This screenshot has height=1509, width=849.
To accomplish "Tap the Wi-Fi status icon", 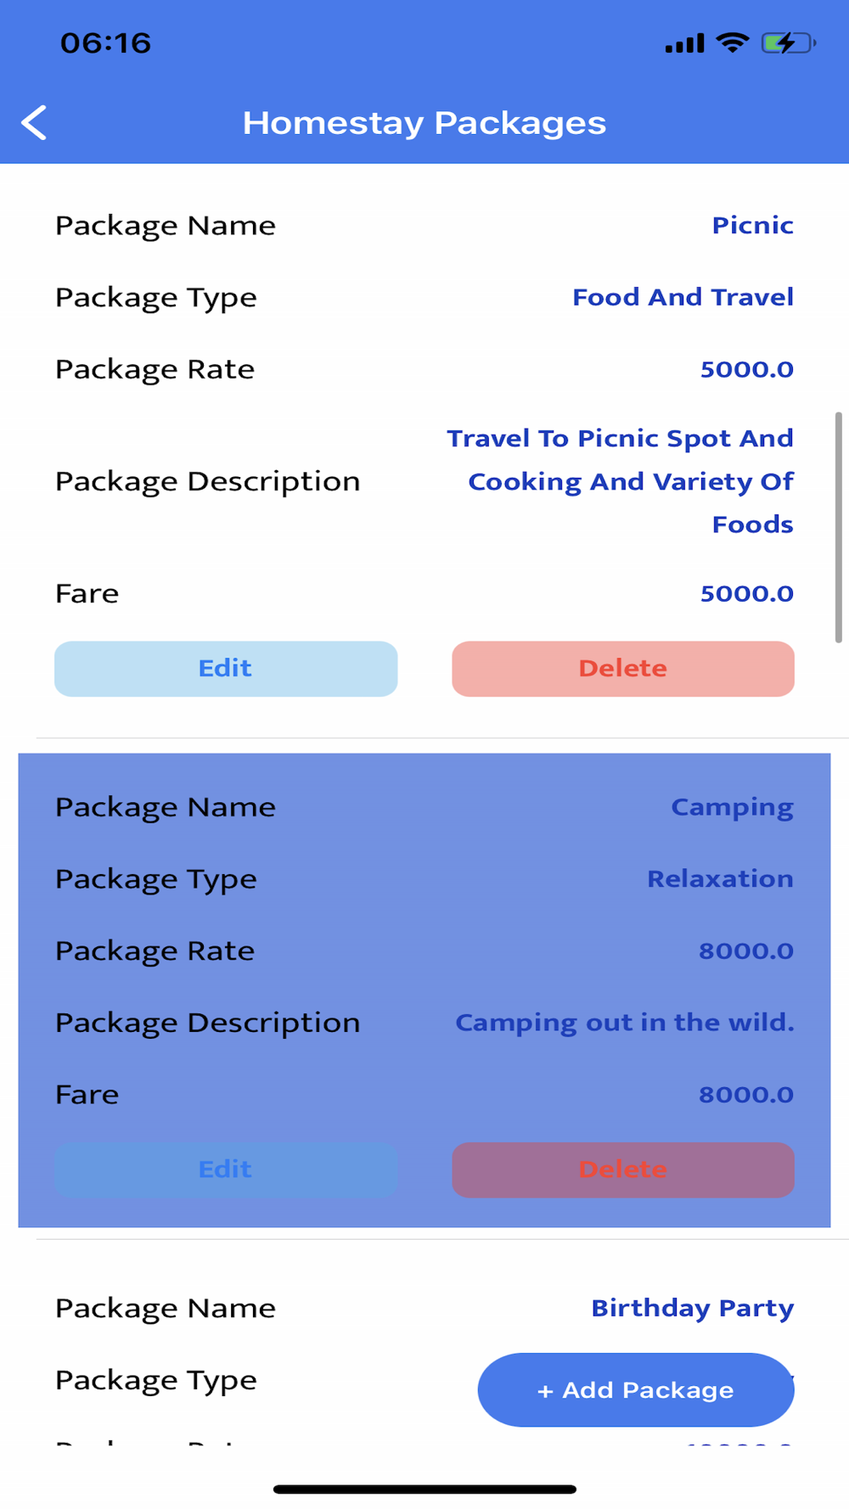I will (x=732, y=42).
